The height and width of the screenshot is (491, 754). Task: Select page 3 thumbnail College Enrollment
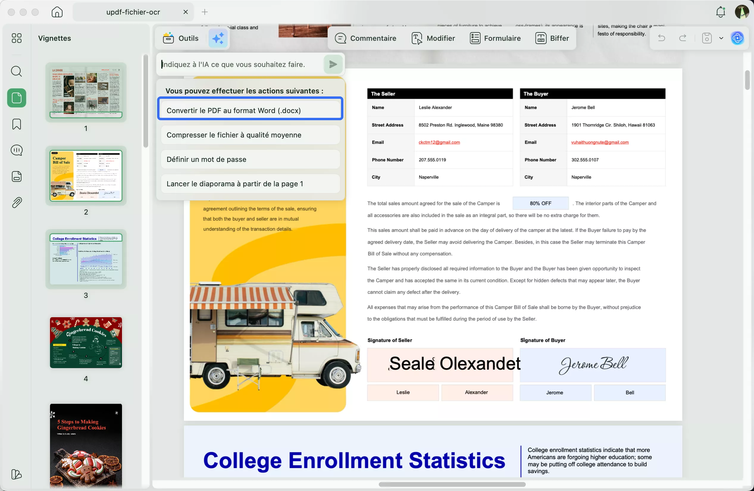pos(86,259)
